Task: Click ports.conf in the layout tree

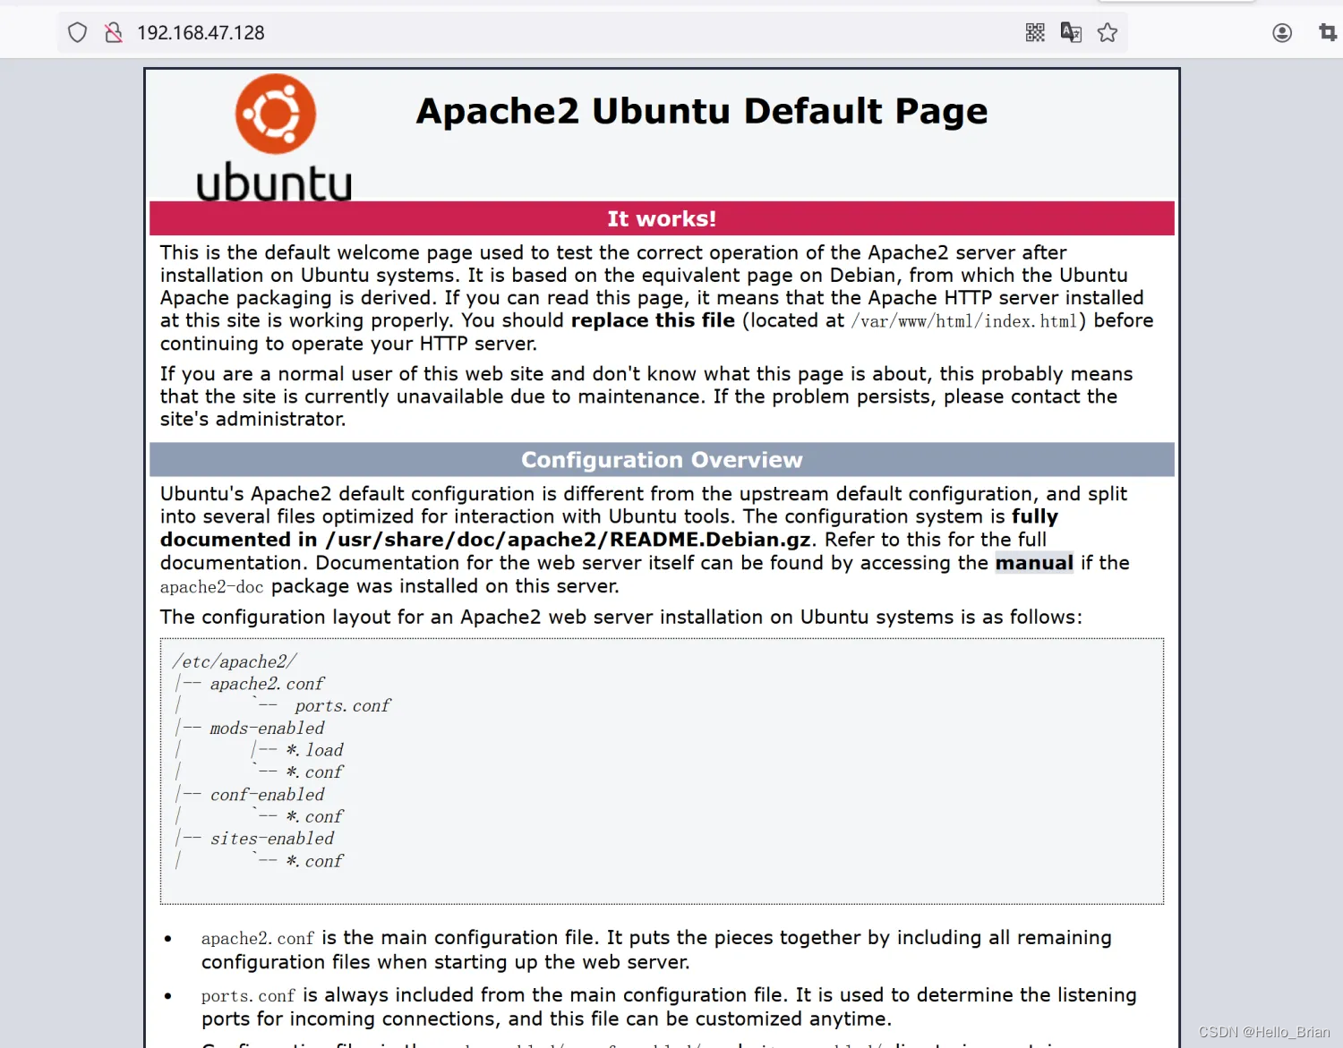Action: click(x=343, y=706)
